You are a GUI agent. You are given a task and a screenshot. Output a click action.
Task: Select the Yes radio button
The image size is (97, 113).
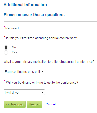click(x=6, y=52)
